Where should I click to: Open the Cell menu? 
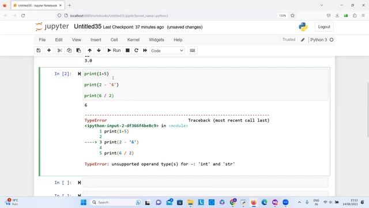(114, 40)
